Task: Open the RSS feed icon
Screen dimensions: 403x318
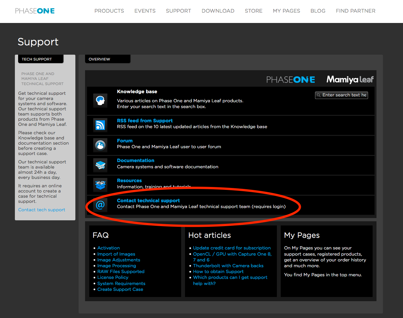Action: click(x=100, y=125)
